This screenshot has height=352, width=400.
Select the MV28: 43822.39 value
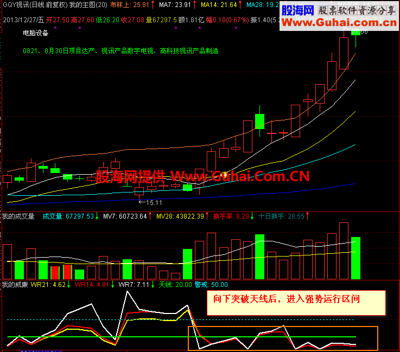[x=180, y=216]
